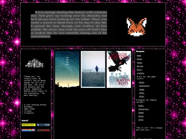
Task: Click the rainbow Nyan cat blinkie
Action: click(x=29, y=130)
